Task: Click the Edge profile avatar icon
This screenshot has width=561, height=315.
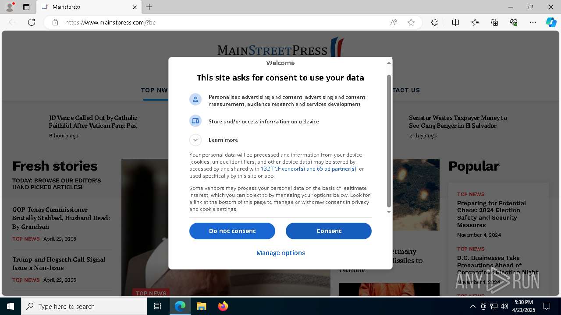Action: [x=10, y=7]
